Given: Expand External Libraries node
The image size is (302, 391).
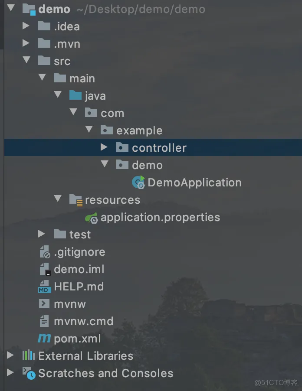Looking at the screenshot, I should pos(10,356).
